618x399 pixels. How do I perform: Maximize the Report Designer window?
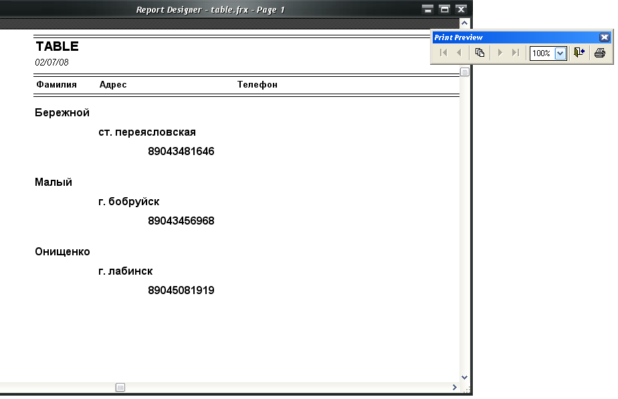point(445,9)
